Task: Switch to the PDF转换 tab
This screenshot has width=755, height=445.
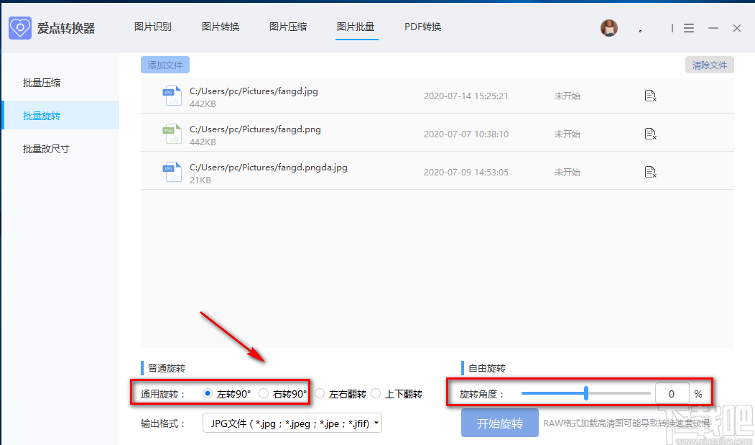Action: pyautogui.click(x=423, y=27)
